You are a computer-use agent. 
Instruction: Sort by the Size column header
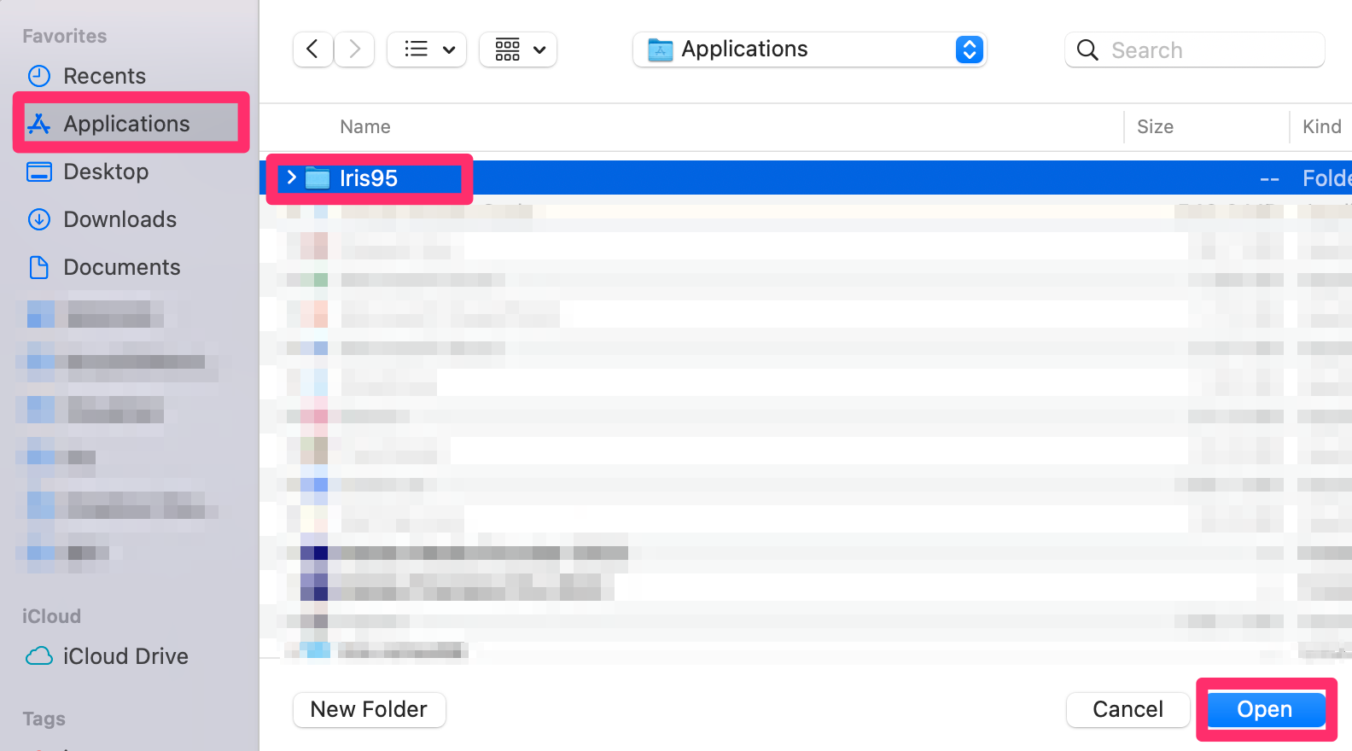pos(1155,126)
